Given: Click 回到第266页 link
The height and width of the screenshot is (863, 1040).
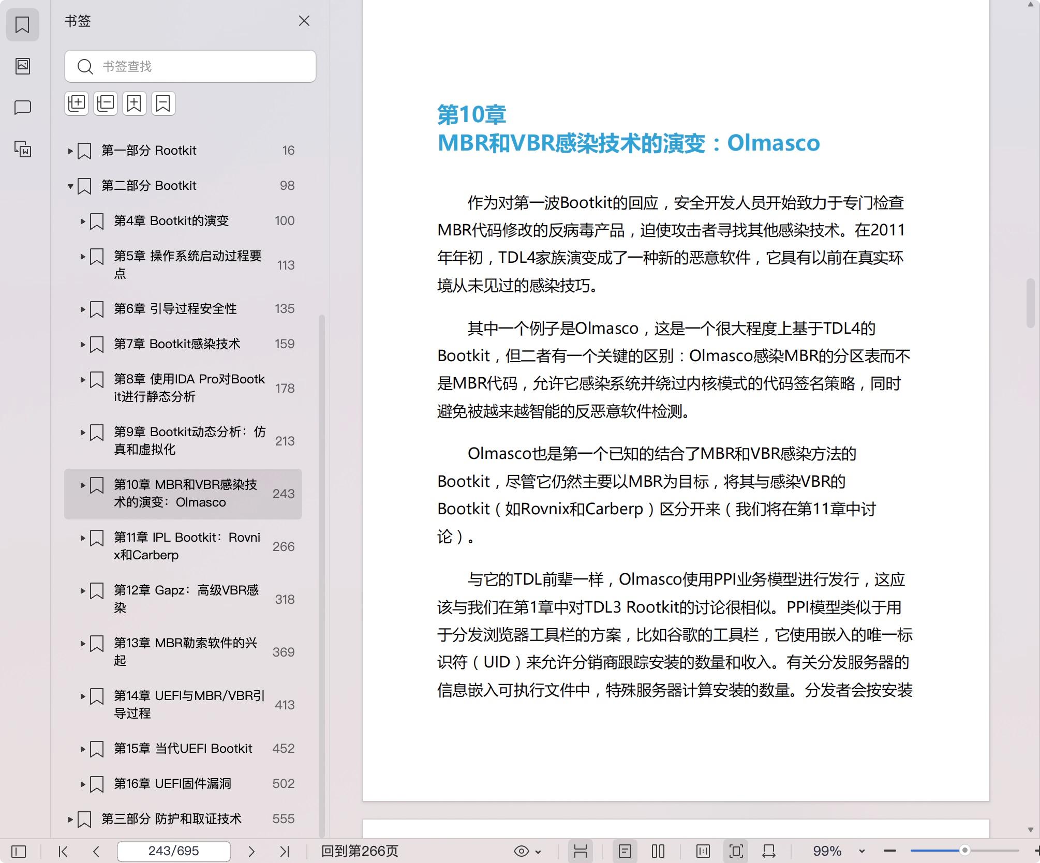Looking at the screenshot, I should pos(360,851).
